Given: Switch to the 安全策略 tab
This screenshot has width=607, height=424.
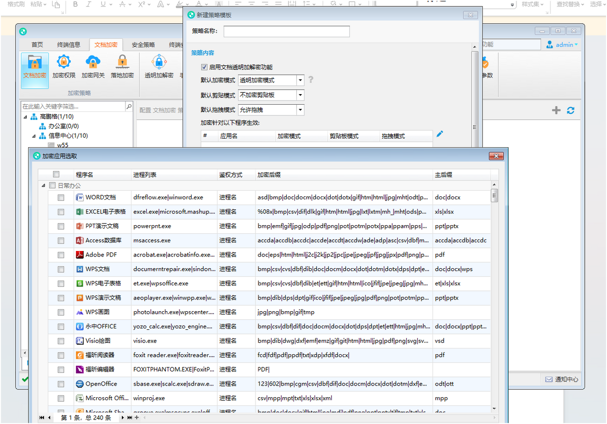Looking at the screenshot, I should (143, 45).
